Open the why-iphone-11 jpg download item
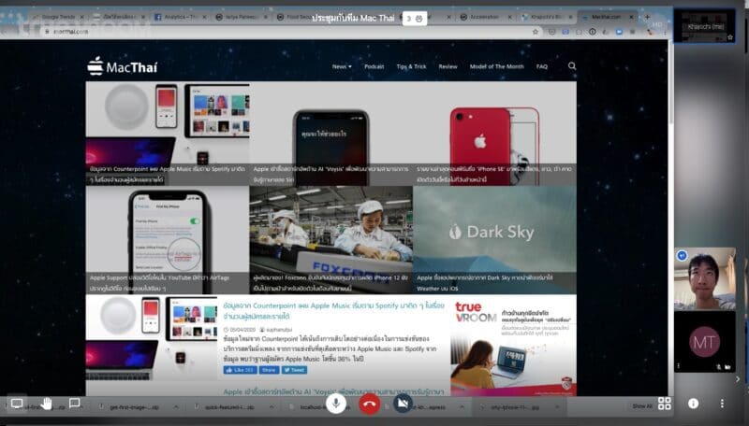This screenshot has height=426, width=749. tap(513, 407)
